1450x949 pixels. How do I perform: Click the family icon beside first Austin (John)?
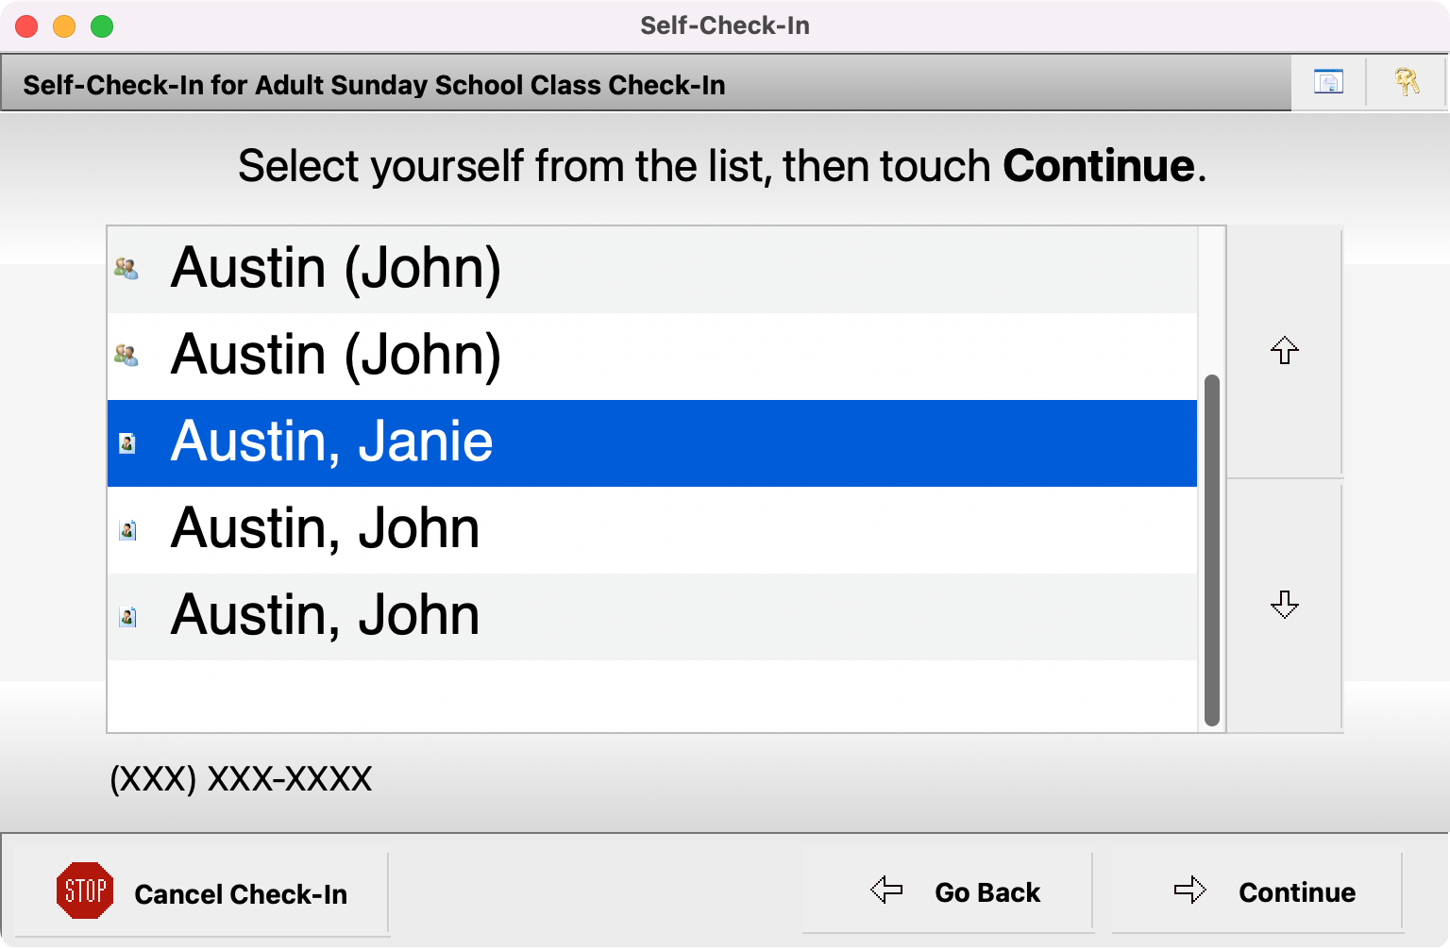click(x=127, y=268)
